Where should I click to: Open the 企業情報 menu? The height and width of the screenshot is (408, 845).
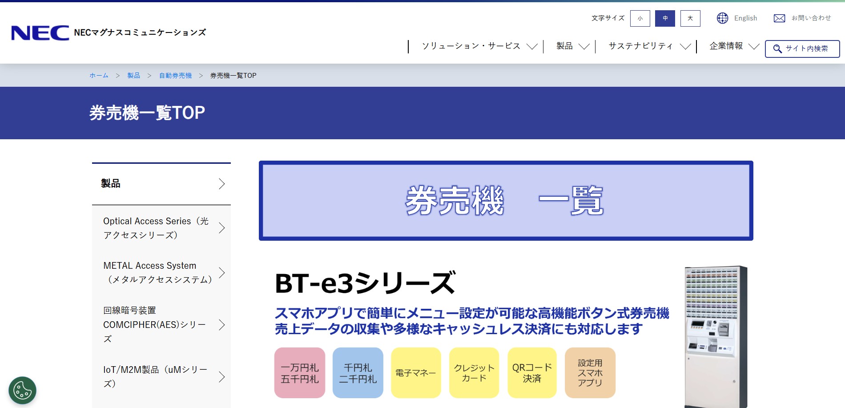coord(726,46)
